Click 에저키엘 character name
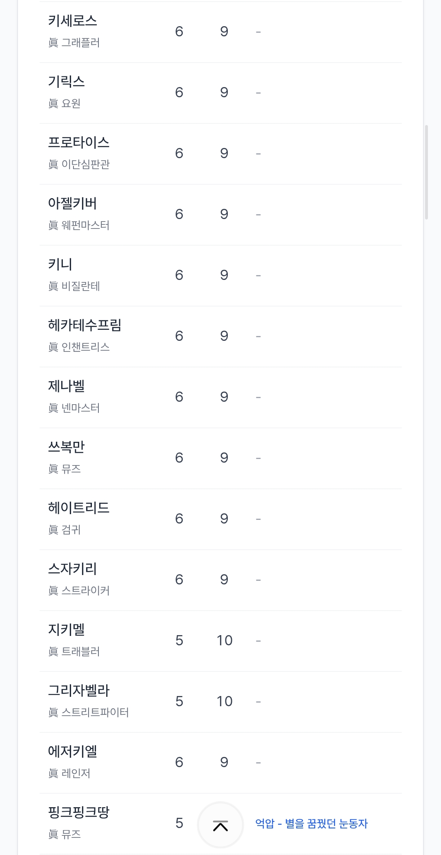Screen dimensions: 441x855 pos(73,752)
